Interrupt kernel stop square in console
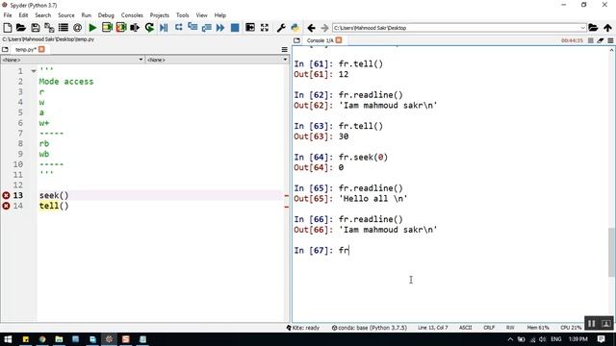Viewport: 616px width, 346px height. point(590,40)
